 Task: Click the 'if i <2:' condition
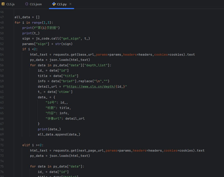click(30, 49)
